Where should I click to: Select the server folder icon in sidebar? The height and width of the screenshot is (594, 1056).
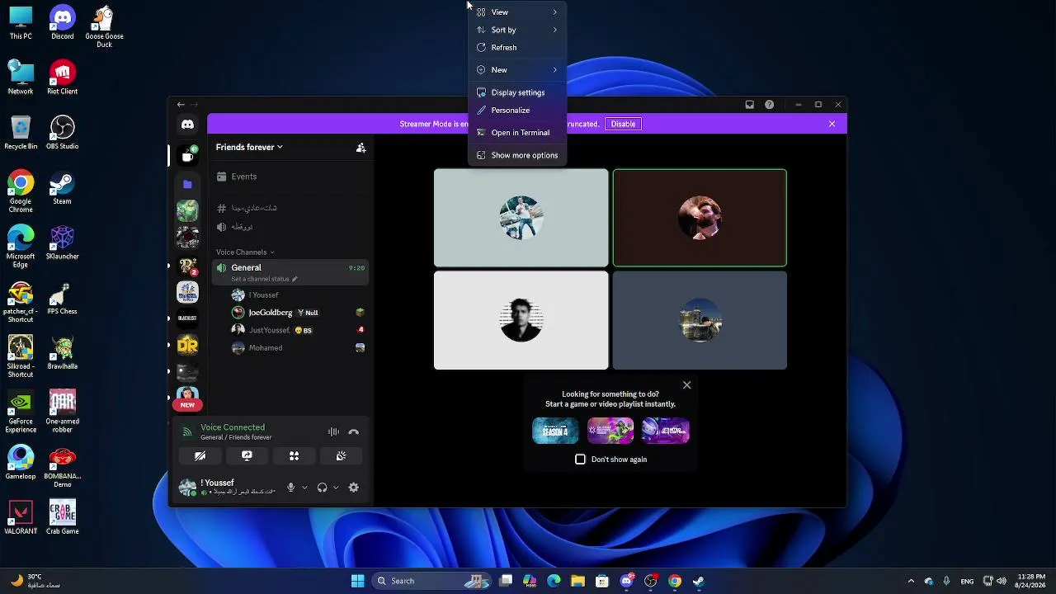tap(187, 184)
